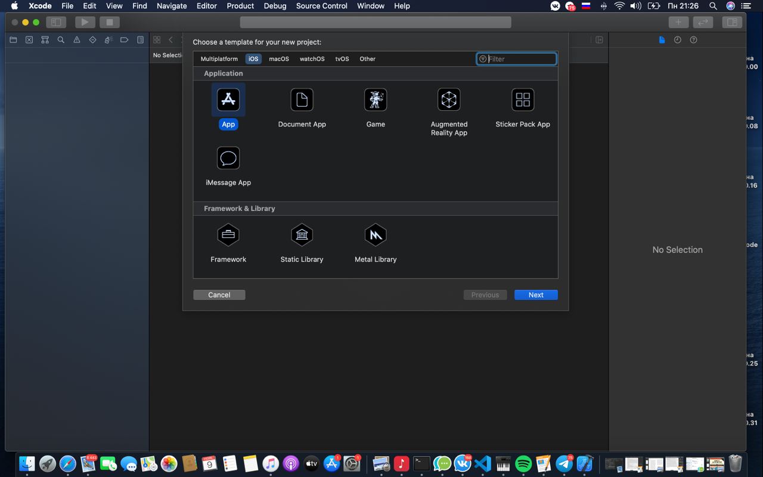Select the Sticker Pack App template
The image size is (763, 477).
coord(523,100)
